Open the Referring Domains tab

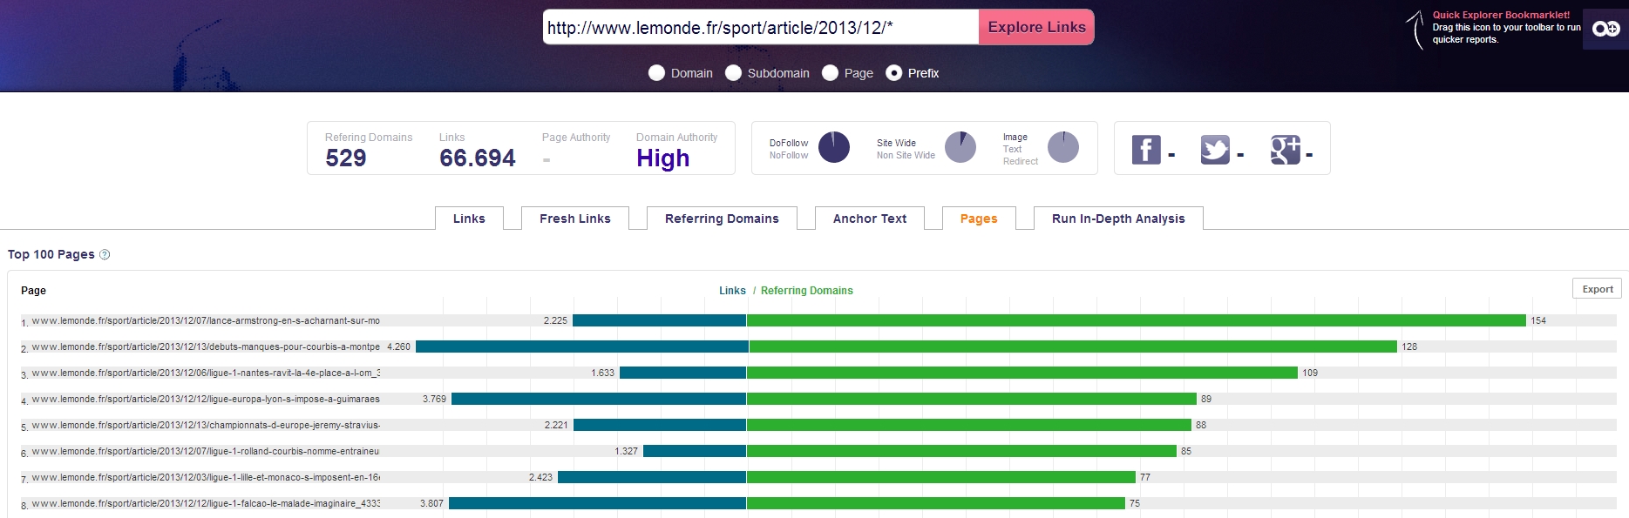coord(722,219)
